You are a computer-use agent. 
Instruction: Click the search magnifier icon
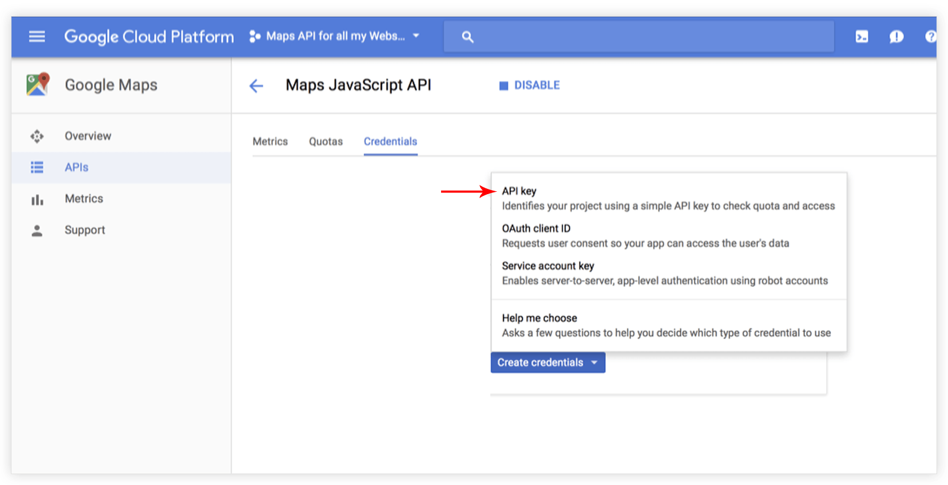(x=467, y=37)
